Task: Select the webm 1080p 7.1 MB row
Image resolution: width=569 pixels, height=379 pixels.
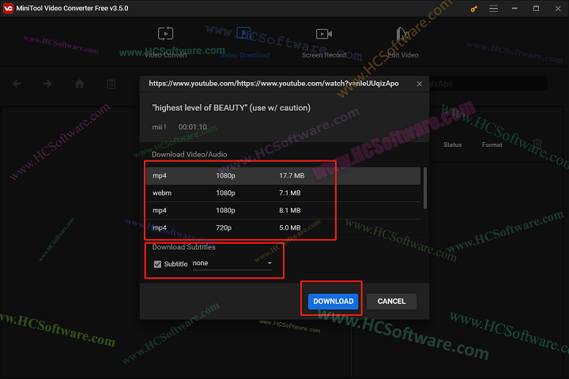Action: point(283,193)
